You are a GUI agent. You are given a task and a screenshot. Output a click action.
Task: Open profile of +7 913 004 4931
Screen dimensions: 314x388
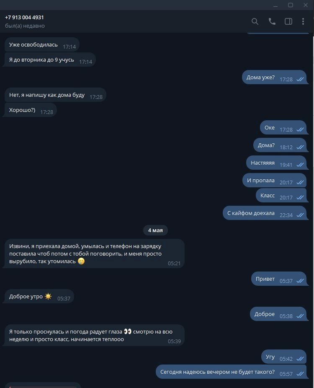pyautogui.click(x=24, y=17)
